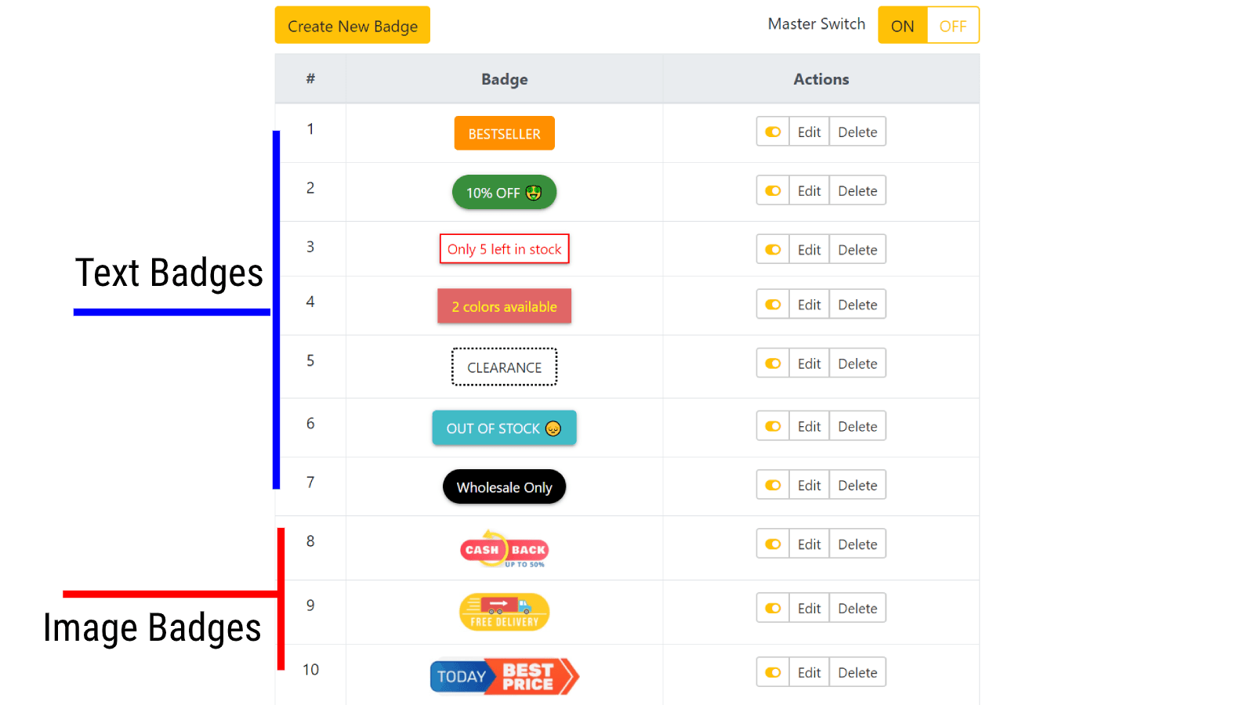The image size is (1254, 705).
Task: Click the CASH BACK badge thumbnail
Action: tap(504, 548)
